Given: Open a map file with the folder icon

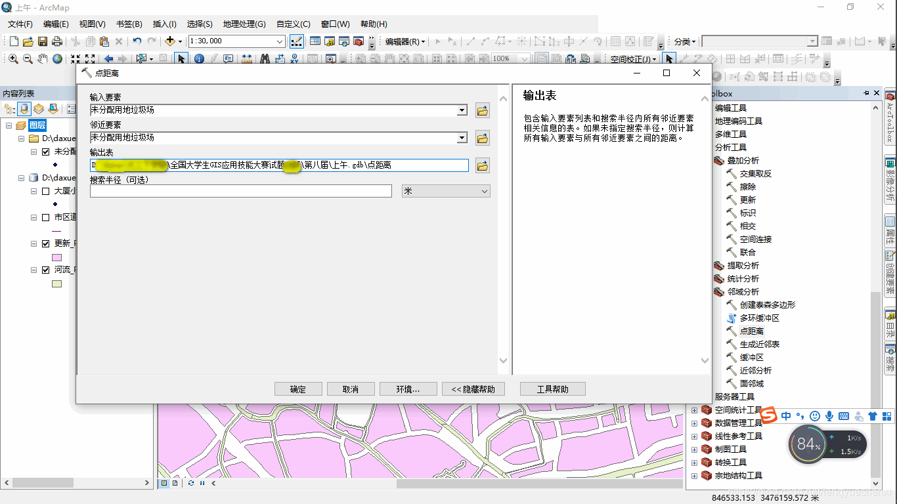Looking at the screenshot, I should pyautogui.click(x=28, y=41).
